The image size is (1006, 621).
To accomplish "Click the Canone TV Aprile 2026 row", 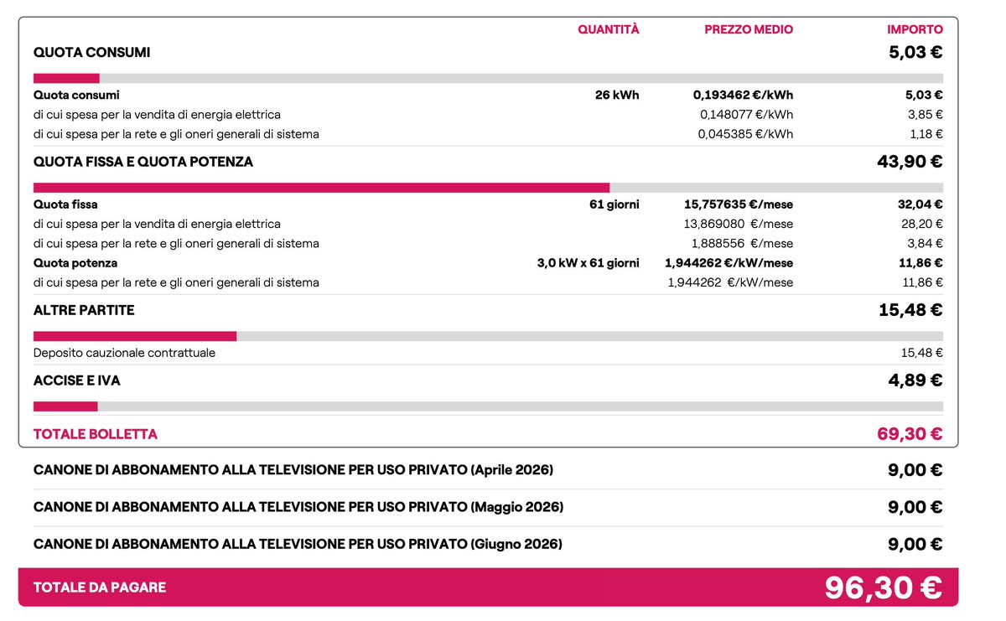I will [488, 470].
